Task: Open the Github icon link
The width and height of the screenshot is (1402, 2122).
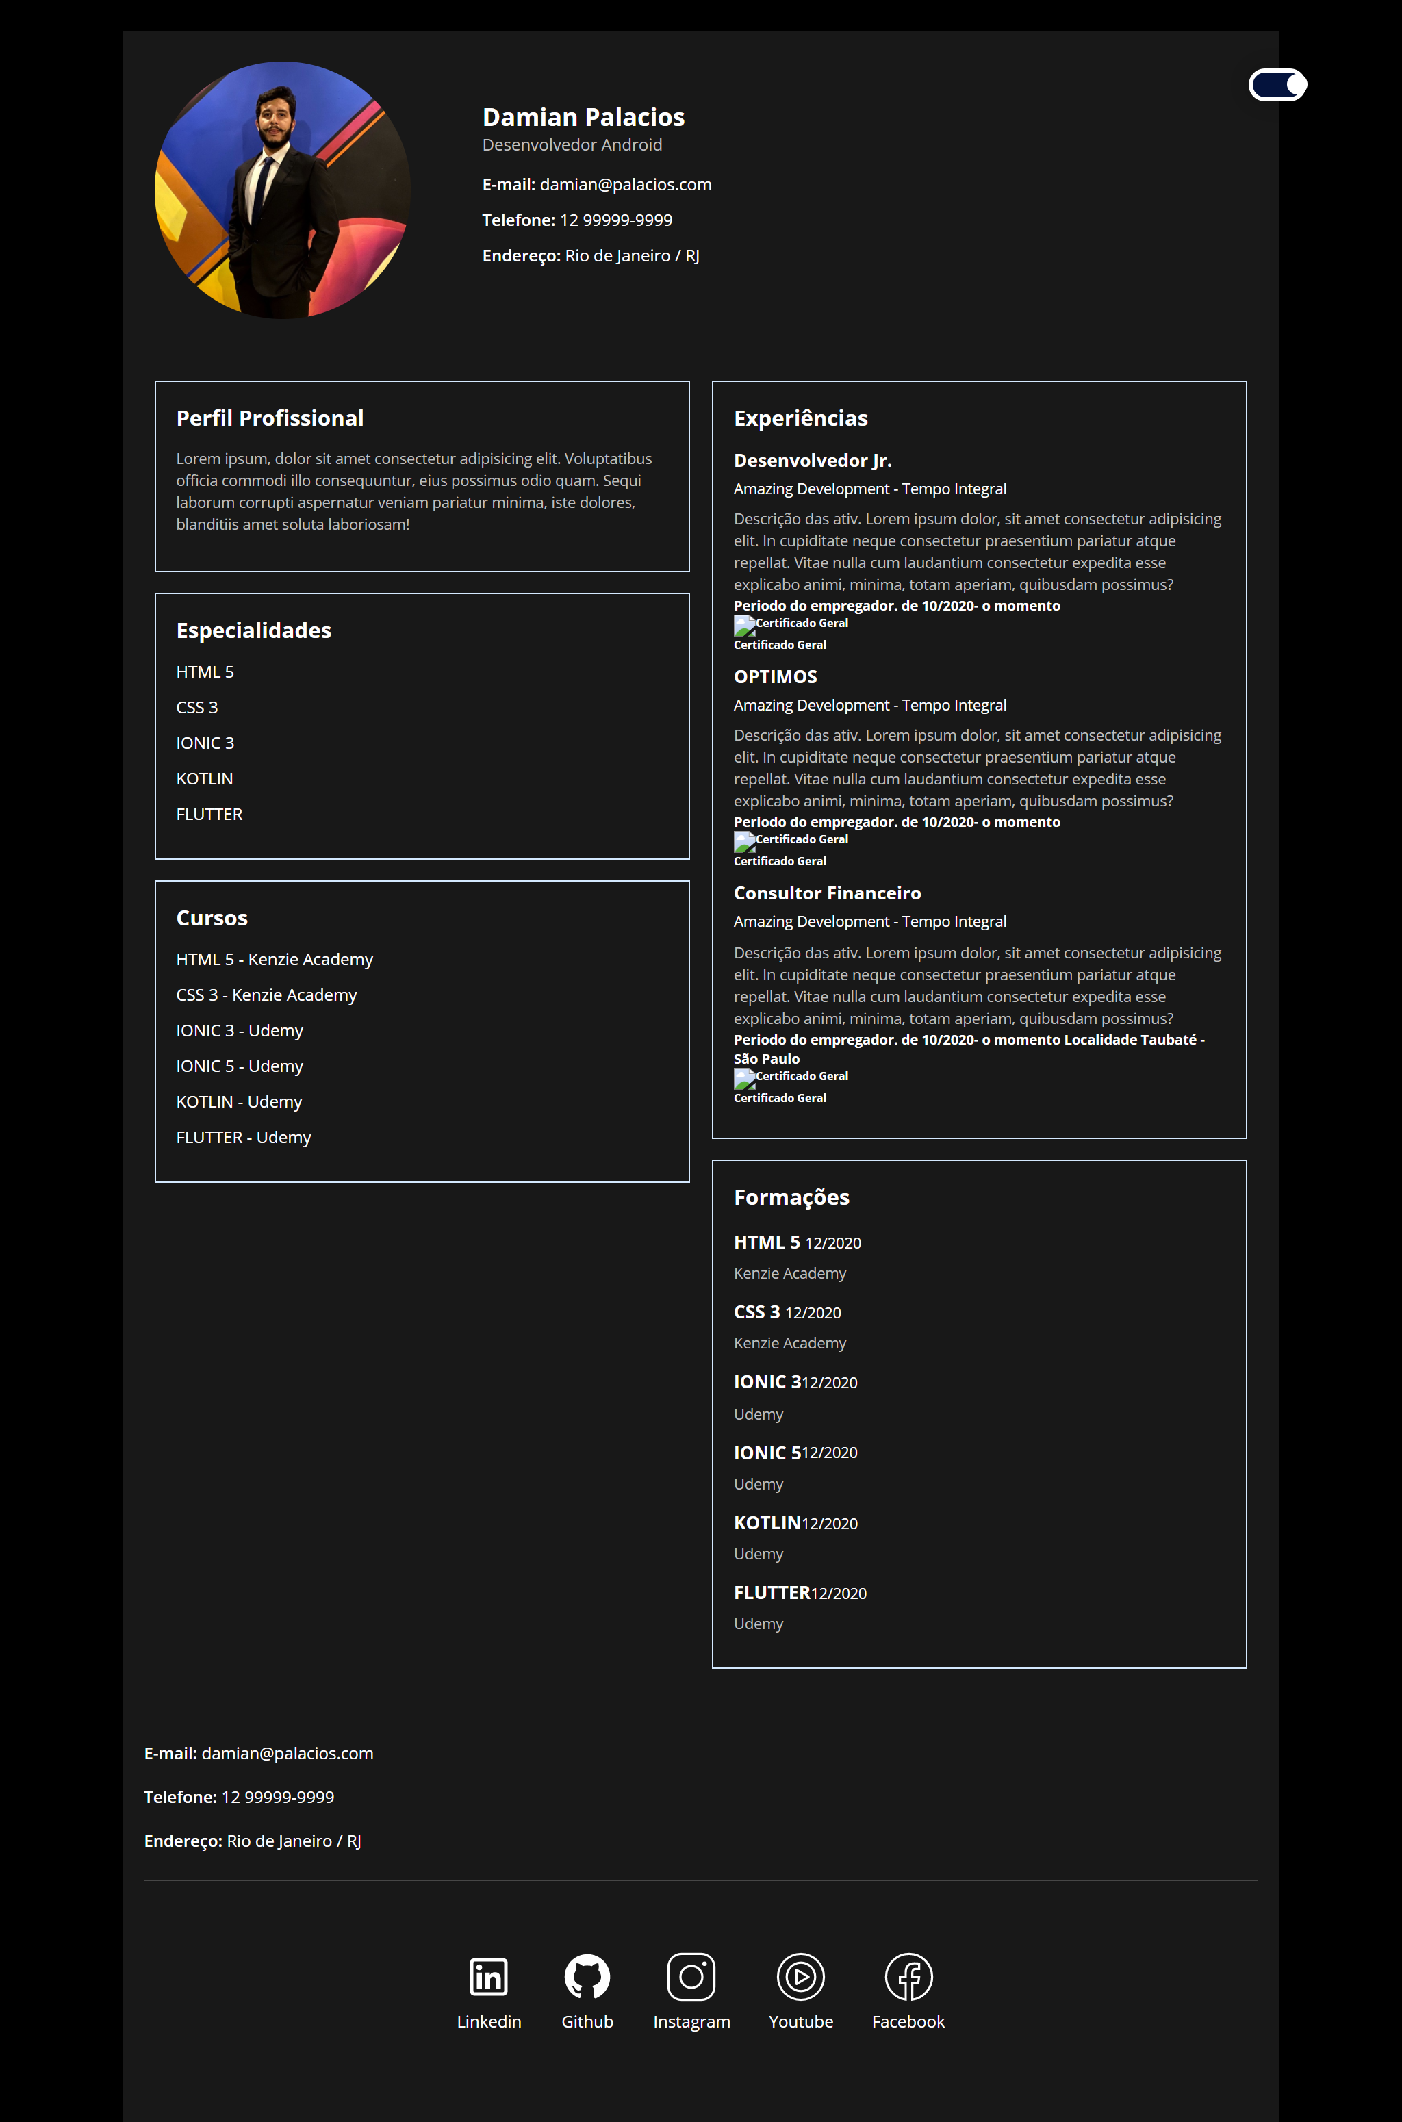Action: pos(587,1976)
